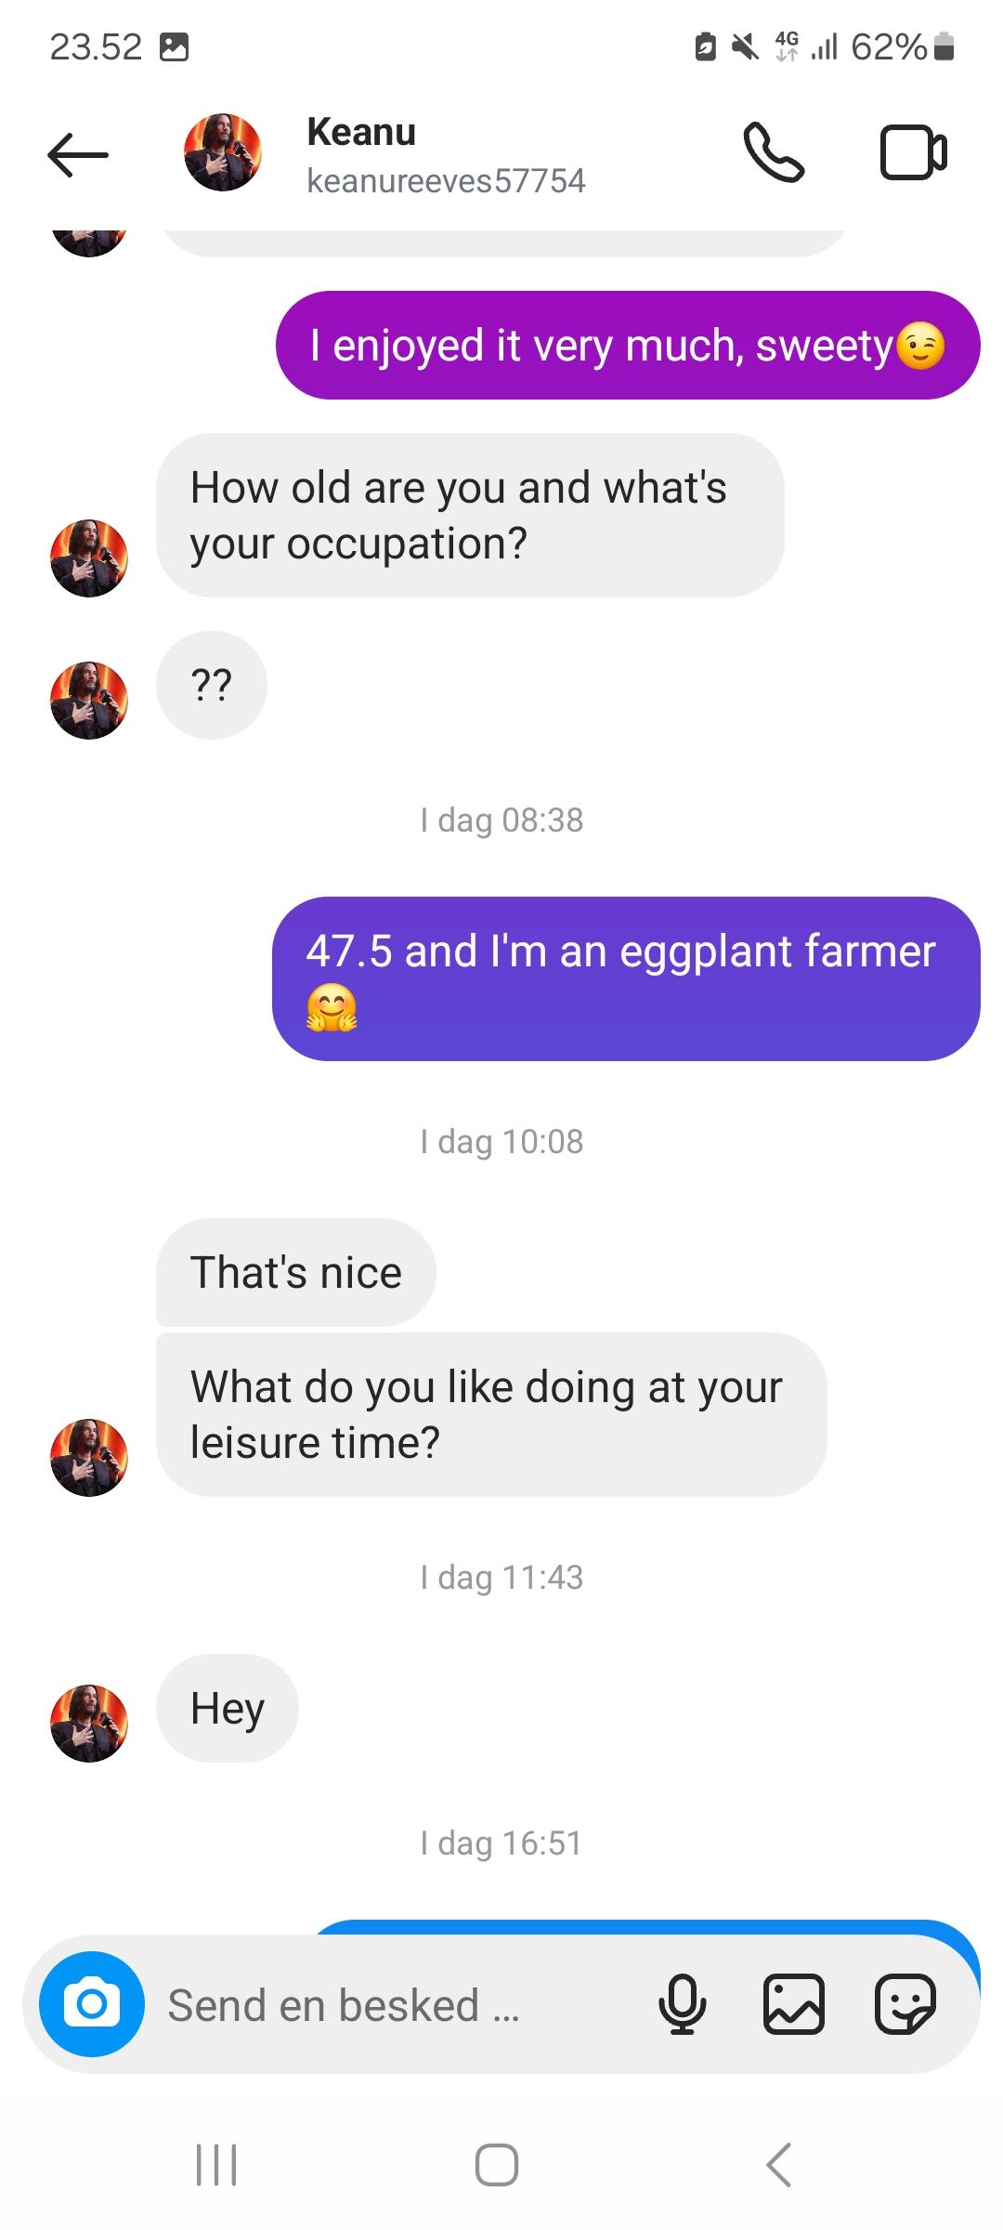Image resolution: width=1003 pixels, height=2230 pixels.
Task: Open the photo gallery picker icon
Action: click(x=793, y=2004)
